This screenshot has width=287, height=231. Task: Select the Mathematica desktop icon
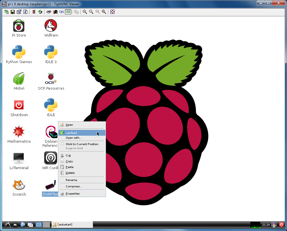[19, 134]
